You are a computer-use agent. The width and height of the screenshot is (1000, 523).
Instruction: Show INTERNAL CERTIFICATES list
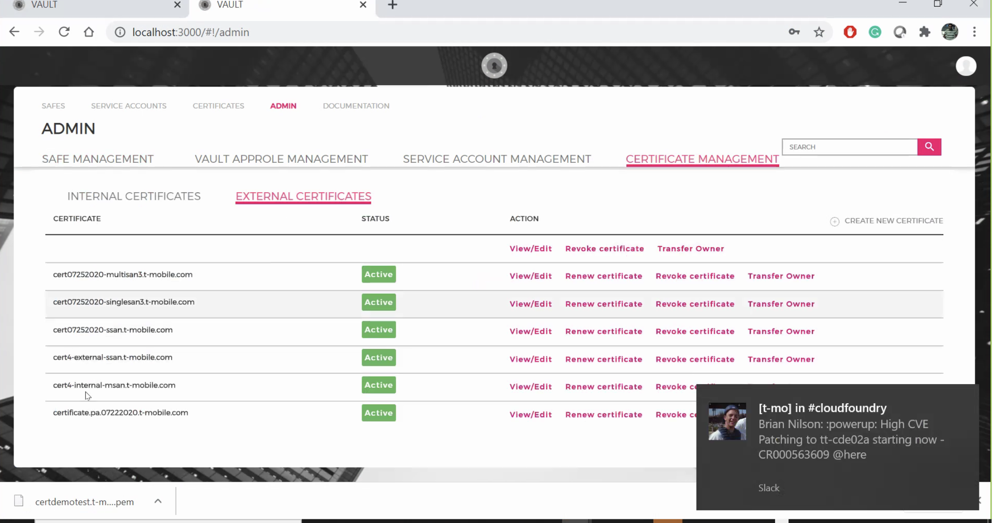pos(134,196)
